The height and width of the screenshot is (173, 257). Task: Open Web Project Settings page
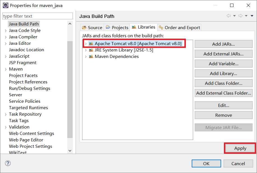pos(31,146)
